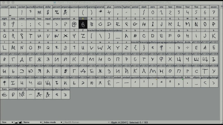Select the period glyph cell
Screen dimensions: 223x125
click(135, 11)
